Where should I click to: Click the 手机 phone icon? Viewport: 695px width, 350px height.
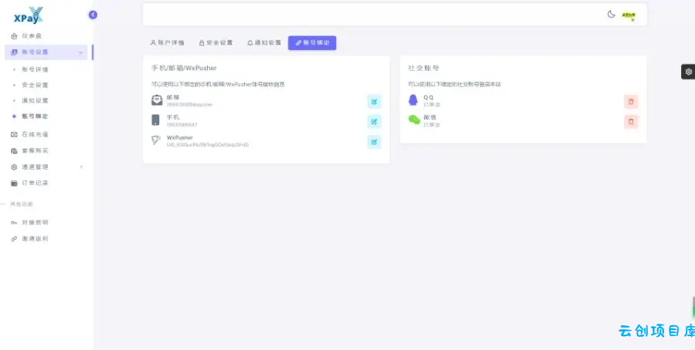pyautogui.click(x=155, y=120)
